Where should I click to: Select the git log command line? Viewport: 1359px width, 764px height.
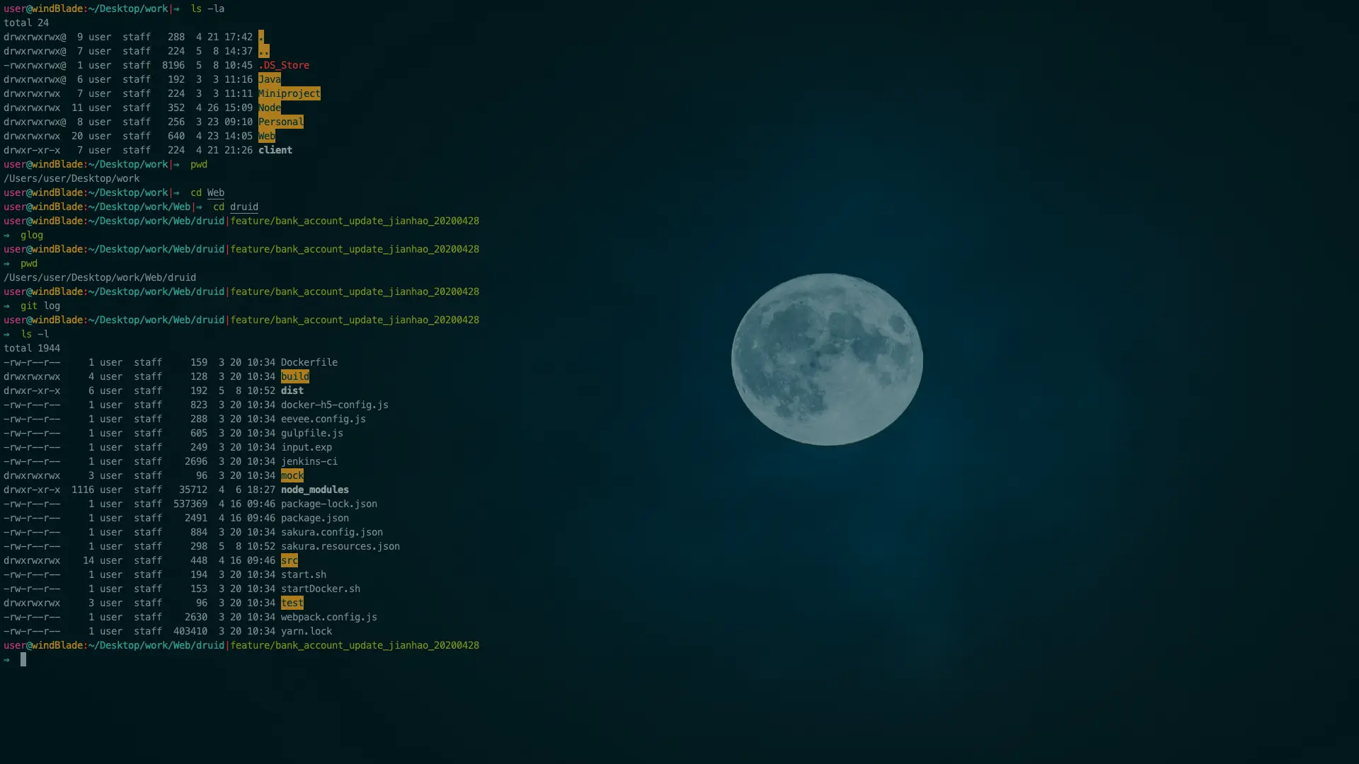tap(40, 306)
